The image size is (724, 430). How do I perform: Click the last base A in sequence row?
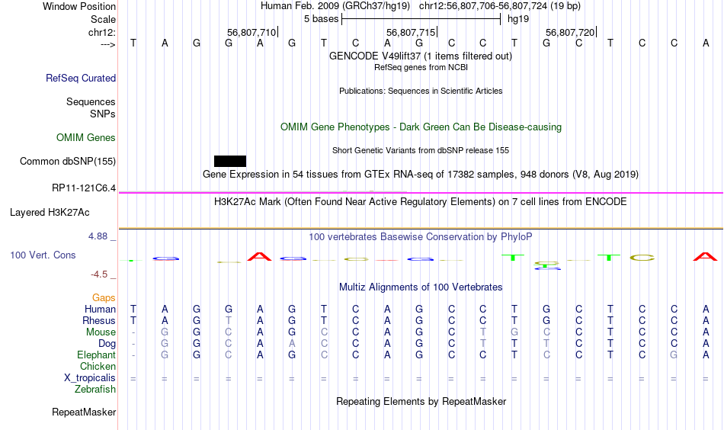click(x=706, y=43)
